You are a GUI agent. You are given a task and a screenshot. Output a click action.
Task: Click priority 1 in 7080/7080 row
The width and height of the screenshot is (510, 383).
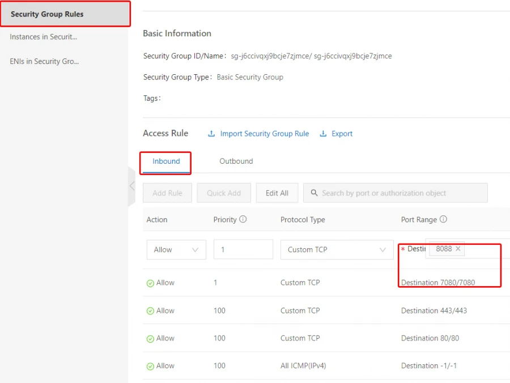click(215, 283)
